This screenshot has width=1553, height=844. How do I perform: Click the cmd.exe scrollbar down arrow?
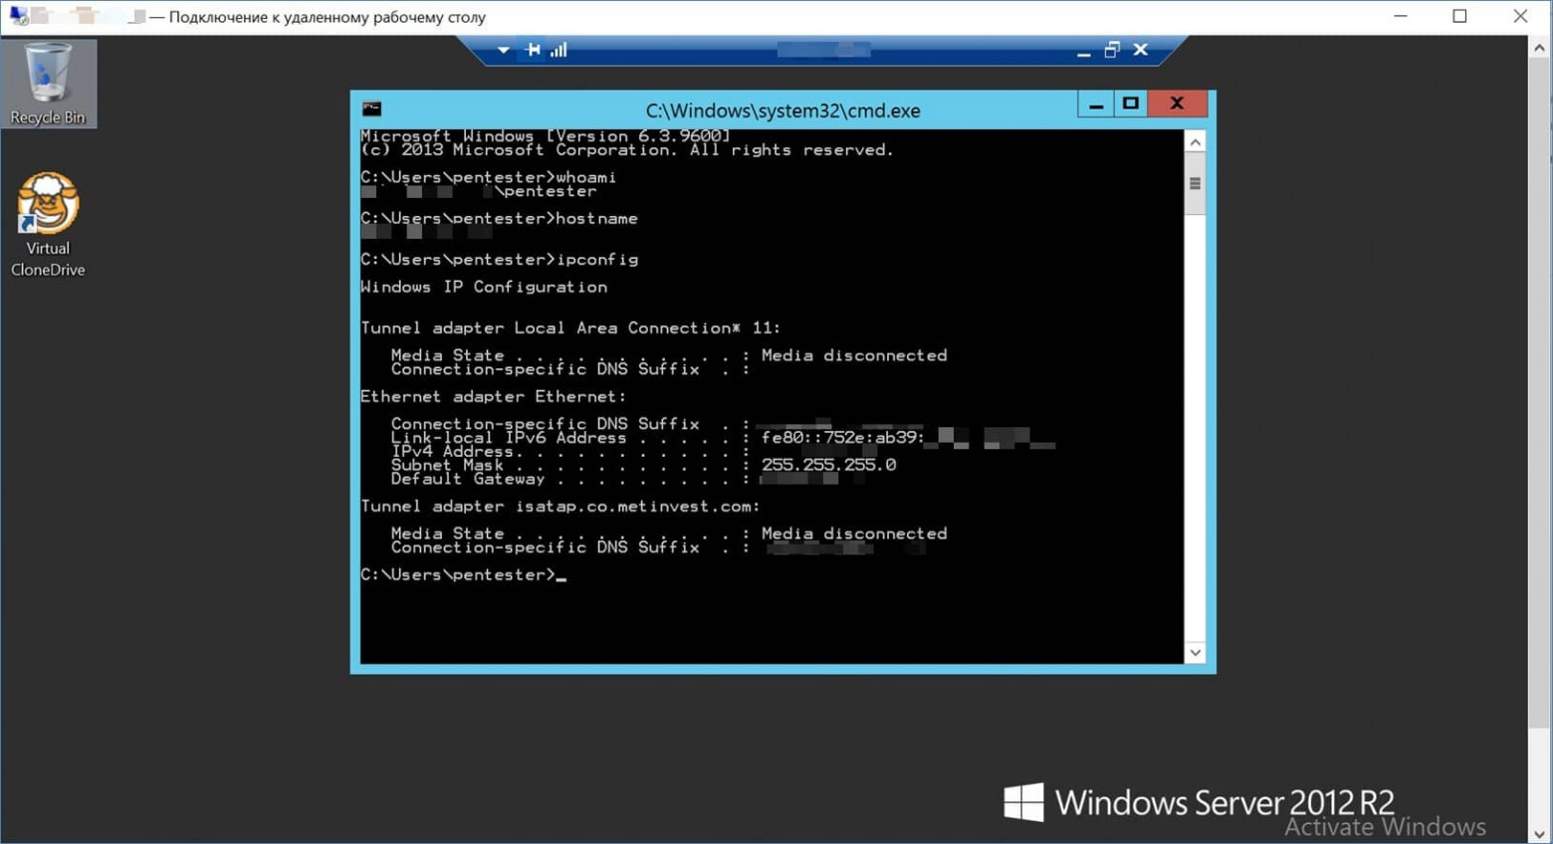pos(1196,652)
